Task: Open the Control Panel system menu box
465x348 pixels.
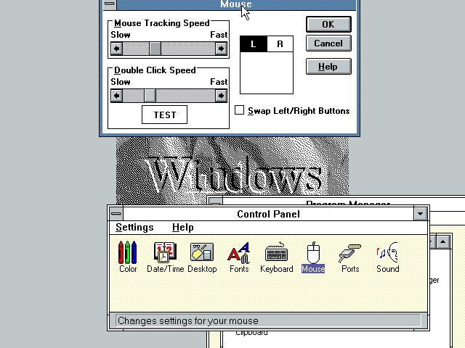Action: [x=116, y=214]
